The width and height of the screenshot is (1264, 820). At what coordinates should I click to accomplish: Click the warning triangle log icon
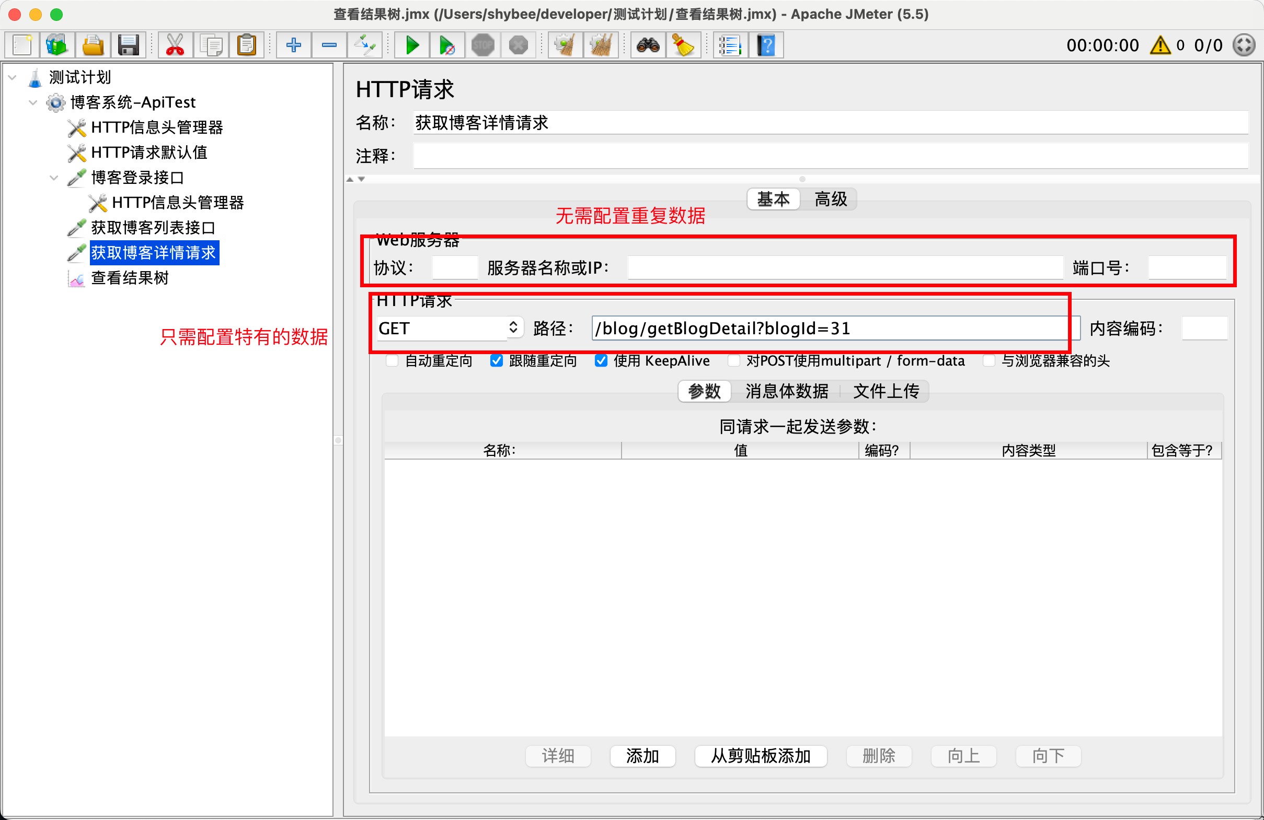(x=1160, y=45)
